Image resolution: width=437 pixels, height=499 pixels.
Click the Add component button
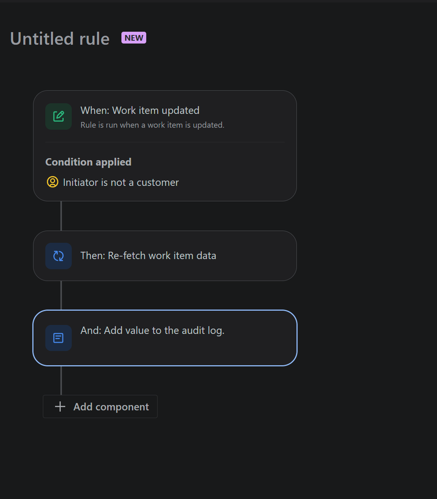[x=100, y=407]
